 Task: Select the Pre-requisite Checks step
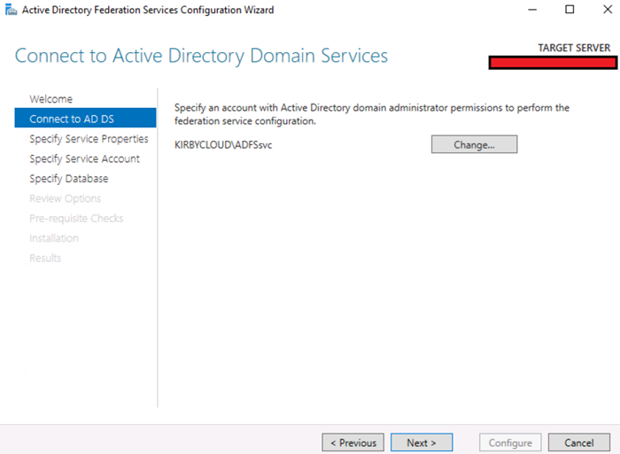pyautogui.click(x=76, y=218)
